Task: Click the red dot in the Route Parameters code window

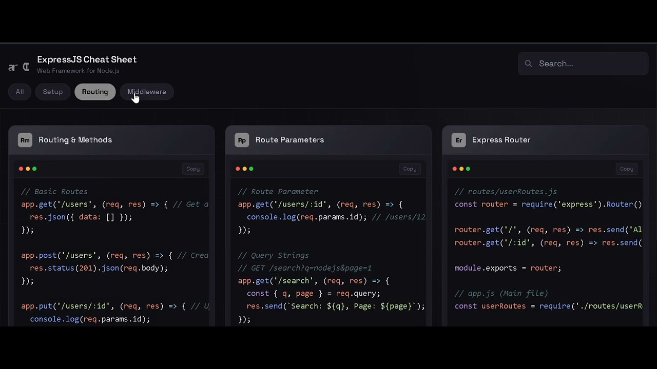Action: 238,169
